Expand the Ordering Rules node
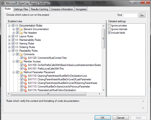 pos(9,47)
